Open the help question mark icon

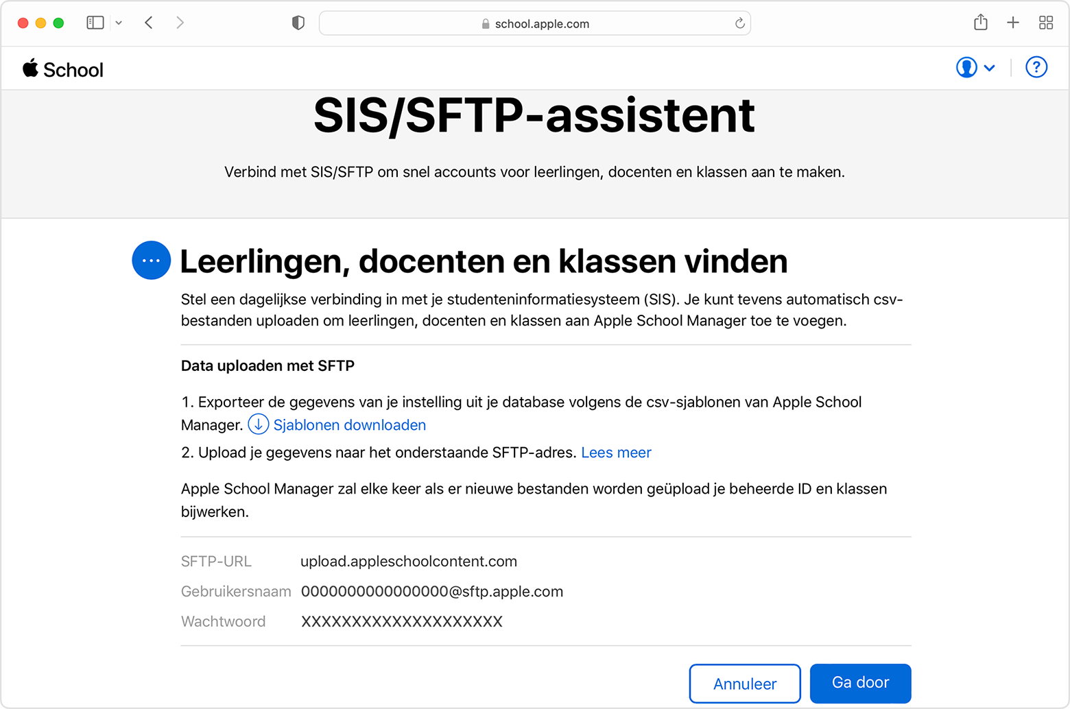pos(1036,68)
